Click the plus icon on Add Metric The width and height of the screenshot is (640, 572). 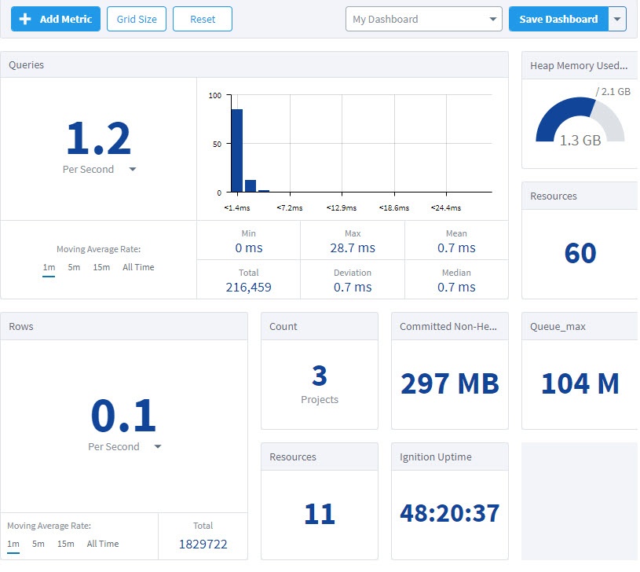pos(26,19)
